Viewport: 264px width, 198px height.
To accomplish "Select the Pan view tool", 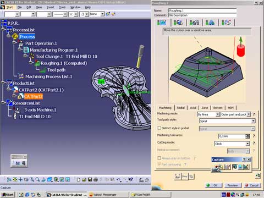I will click(x=20, y=179).
